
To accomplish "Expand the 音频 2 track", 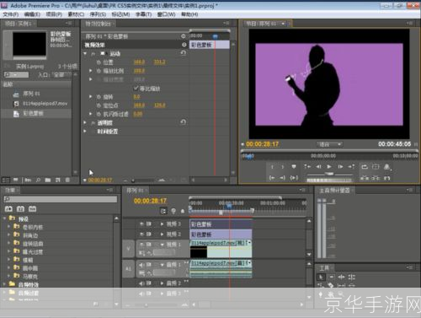I will coord(162,283).
